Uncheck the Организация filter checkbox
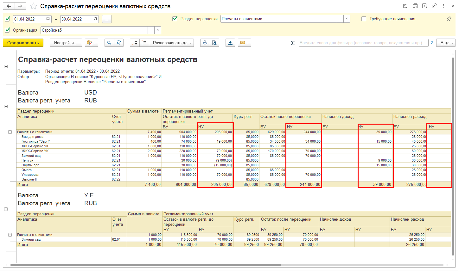The image size is (459, 271). coord(8,30)
